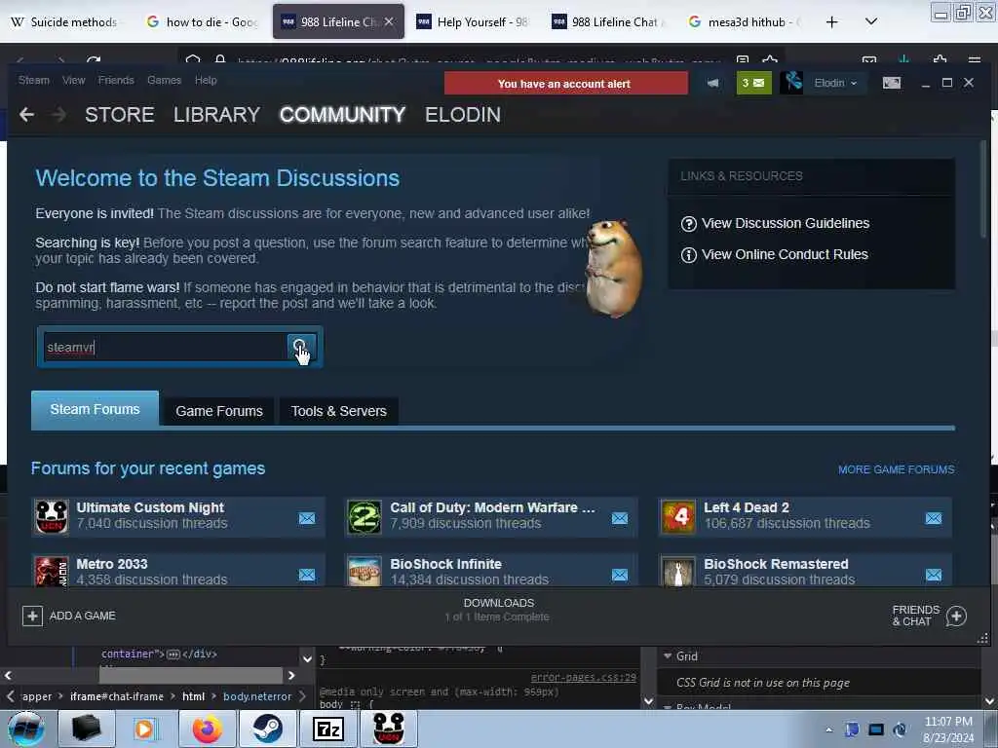Image resolution: width=998 pixels, height=748 pixels.
Task: Click the Firefox icon in the taskbar
Action: pos(208,729)
